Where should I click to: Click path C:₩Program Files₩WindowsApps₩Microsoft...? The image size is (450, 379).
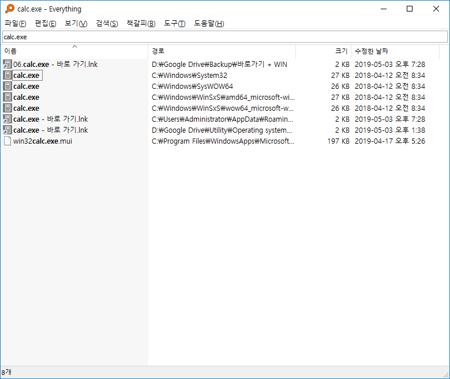pos(223,141)
